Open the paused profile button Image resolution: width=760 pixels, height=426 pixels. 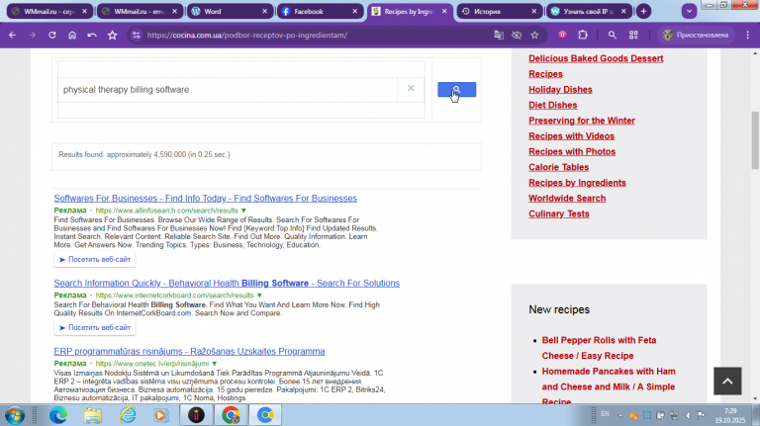click(696, 35)
